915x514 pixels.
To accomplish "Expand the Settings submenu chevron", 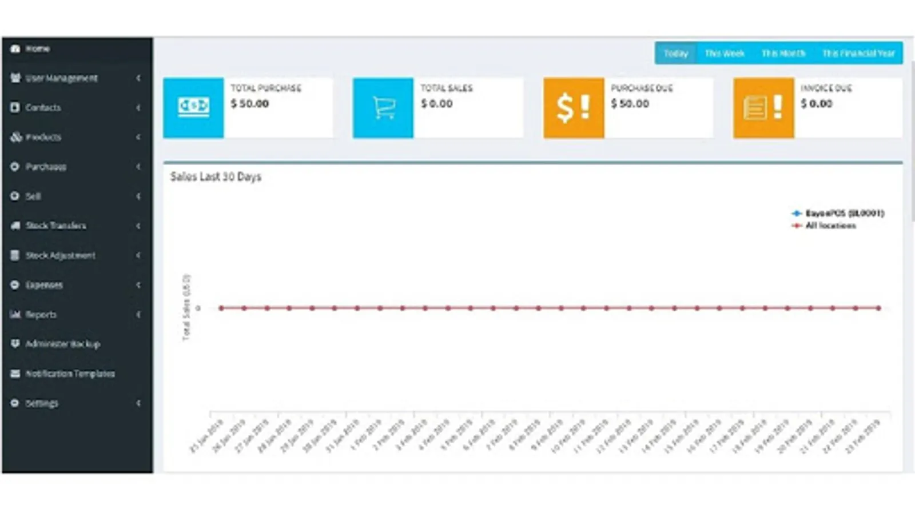I will (x=138, y=403).
